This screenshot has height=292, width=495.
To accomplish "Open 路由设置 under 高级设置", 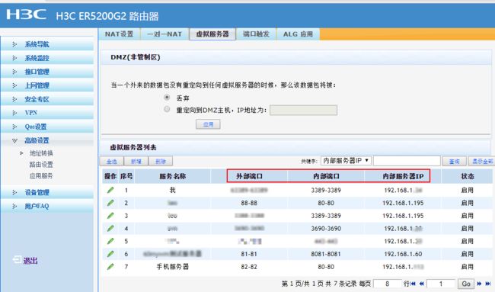I will tap(41, 165).
